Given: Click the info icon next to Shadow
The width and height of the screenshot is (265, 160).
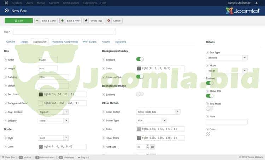Looking at the screenshot, I should pos(5,121).
